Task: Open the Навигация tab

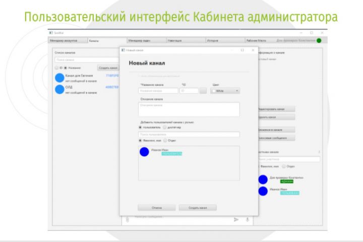Action: click(186, 40)
